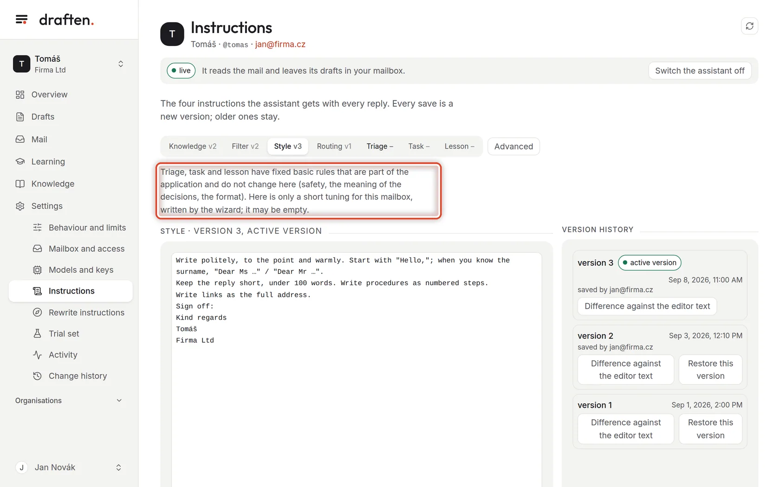Open Drafts in the sidebar
Screen dimensions: 780x487
(71, 117)
